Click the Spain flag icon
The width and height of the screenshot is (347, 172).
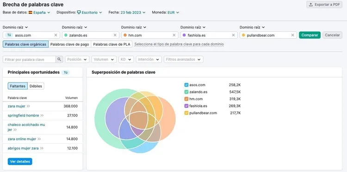click(x=31, y=12)
